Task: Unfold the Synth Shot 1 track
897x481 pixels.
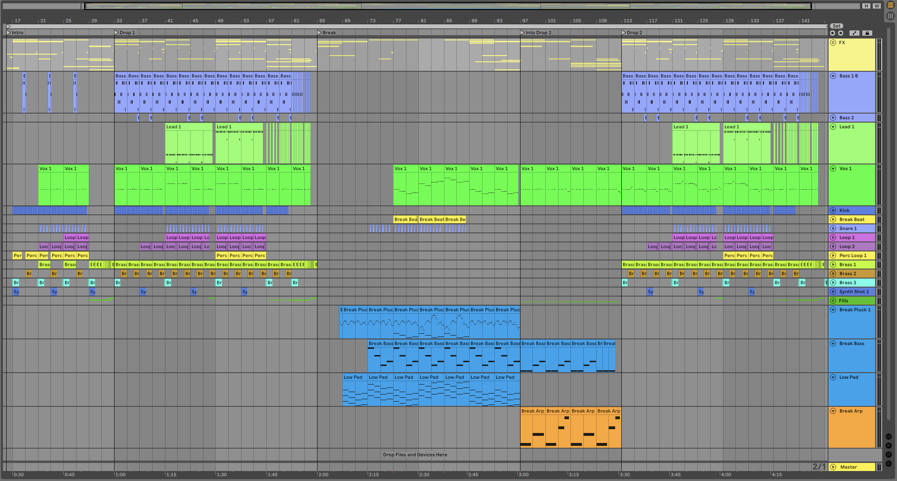Action: (833, 292)
